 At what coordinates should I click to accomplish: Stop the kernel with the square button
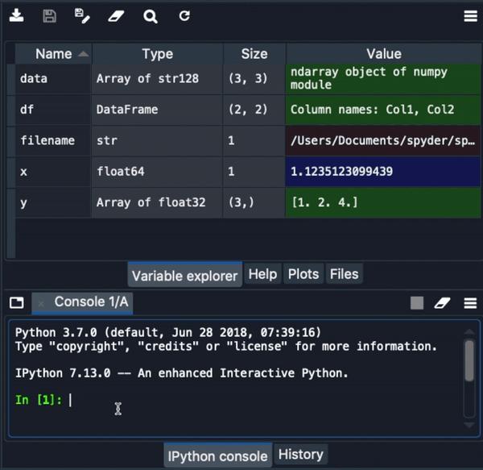416,303
